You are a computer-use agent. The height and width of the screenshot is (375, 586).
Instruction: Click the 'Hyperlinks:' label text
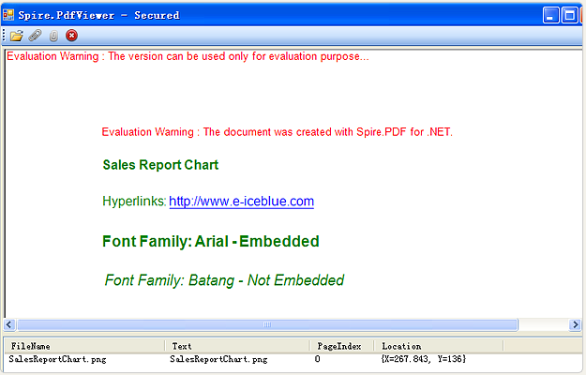[134, 201]
